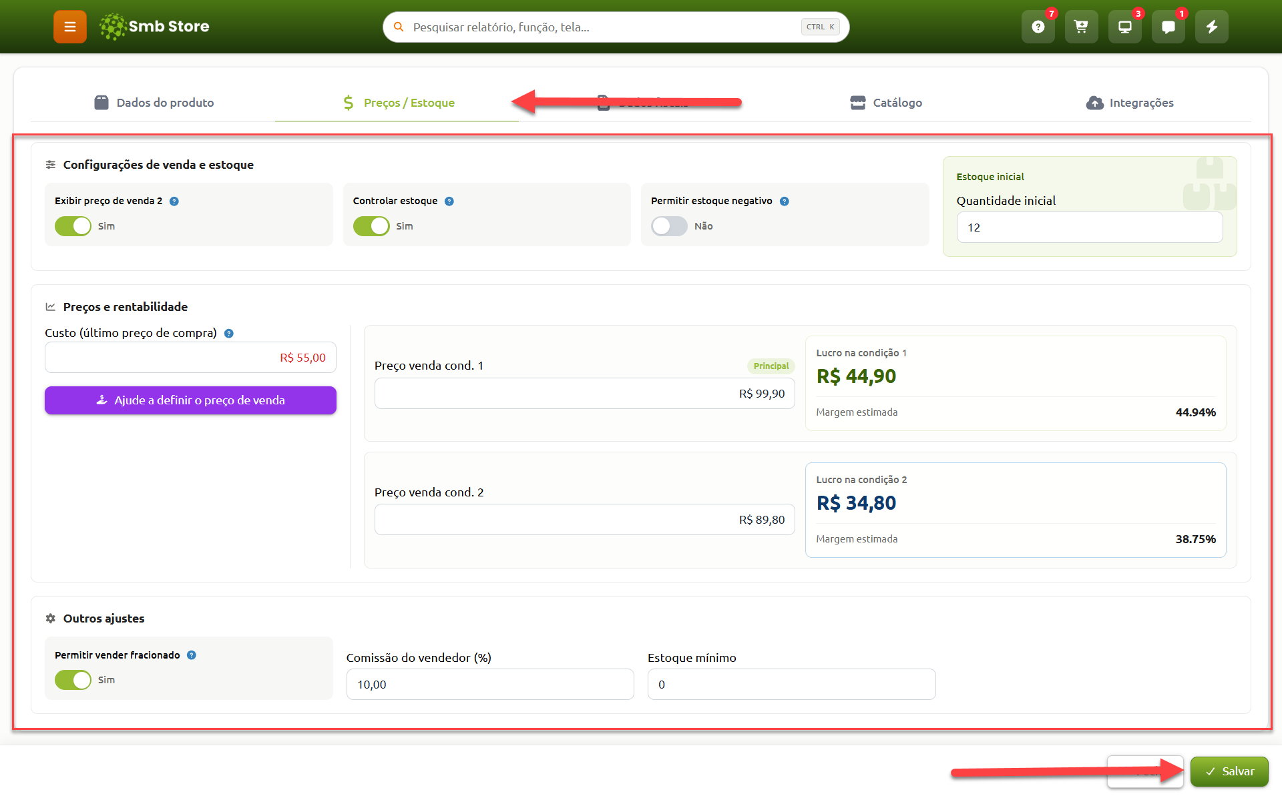Click the lightning bolt shortcuts icon
Viewport: 1282px width, 798px height.
click(x=1211, y=27)
